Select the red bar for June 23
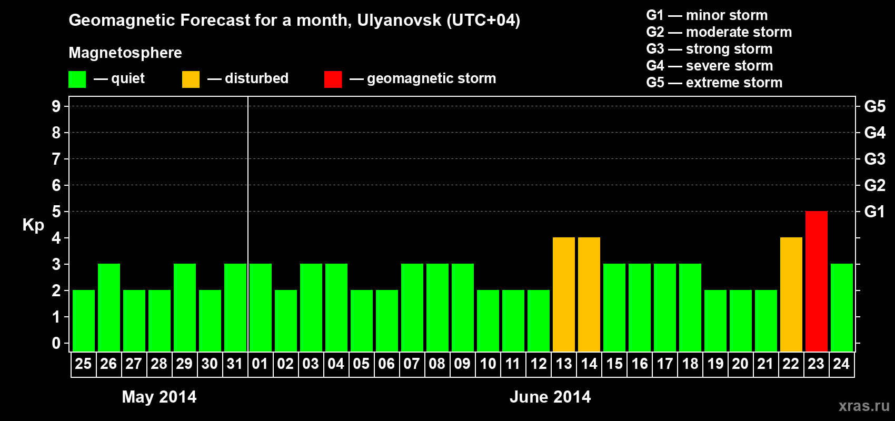895x421 pixels. (817, 281)
